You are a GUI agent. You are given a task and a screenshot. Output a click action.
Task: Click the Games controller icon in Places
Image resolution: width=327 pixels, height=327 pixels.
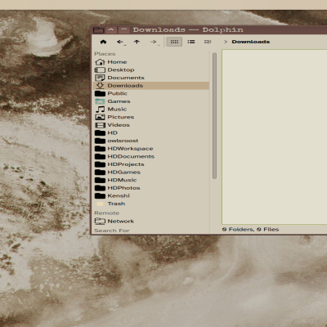[x=100, y=101]
